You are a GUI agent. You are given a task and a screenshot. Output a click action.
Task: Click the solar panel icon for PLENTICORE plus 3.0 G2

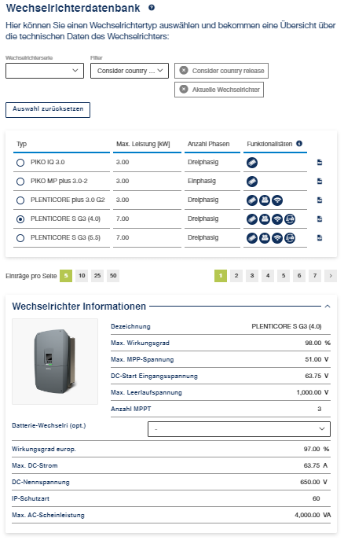252,200
